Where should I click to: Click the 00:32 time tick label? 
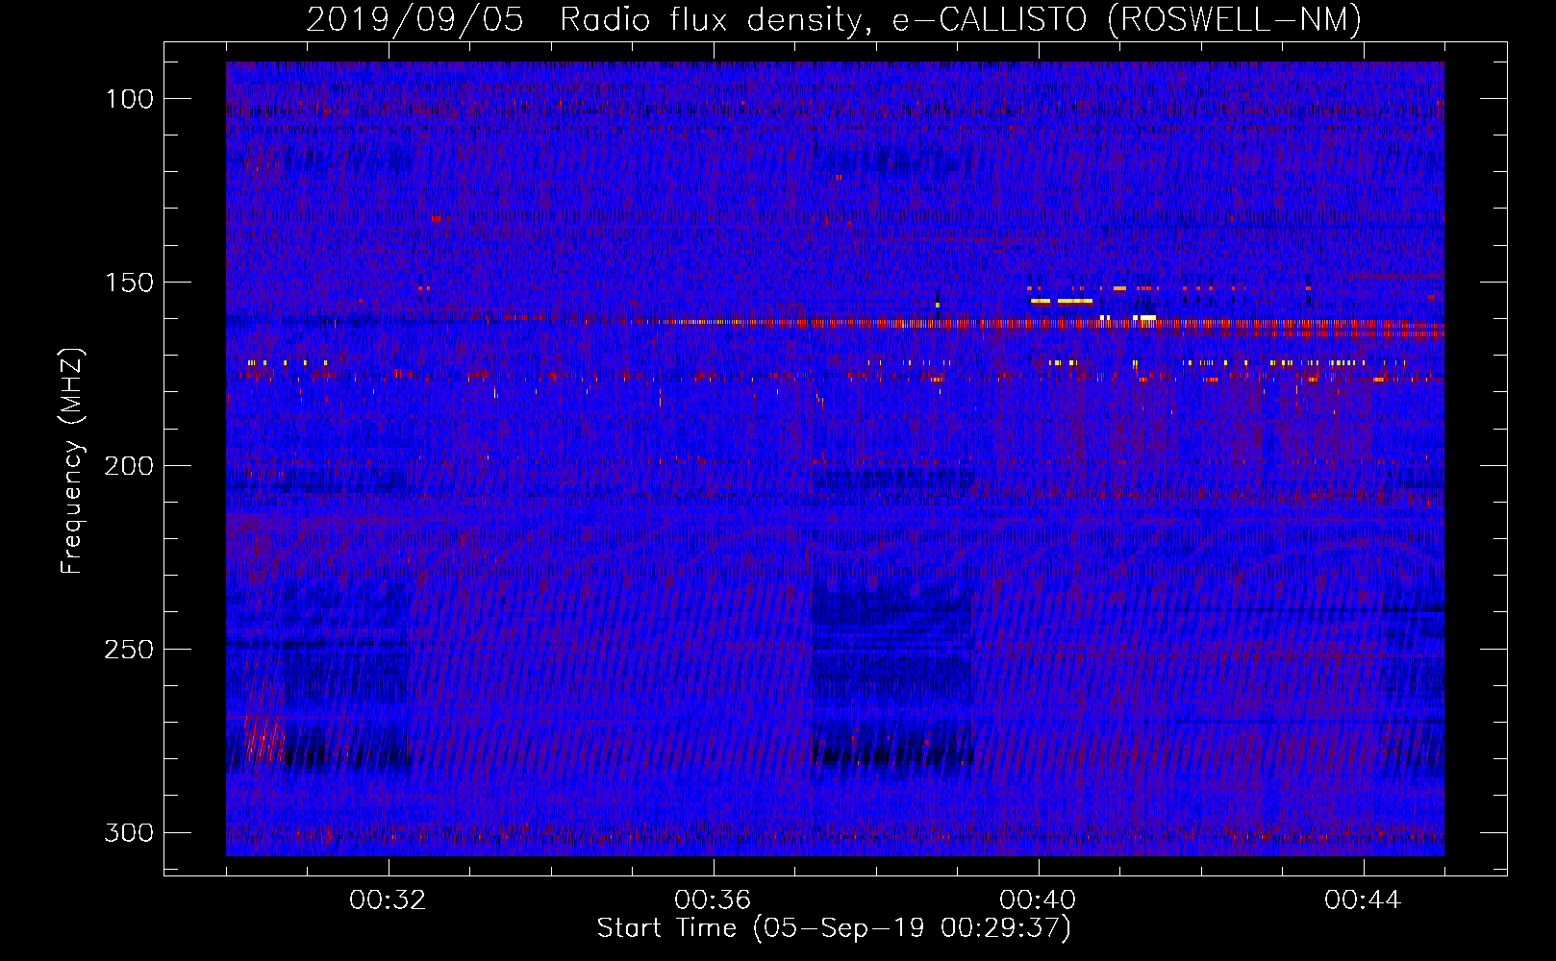[388, 899]
